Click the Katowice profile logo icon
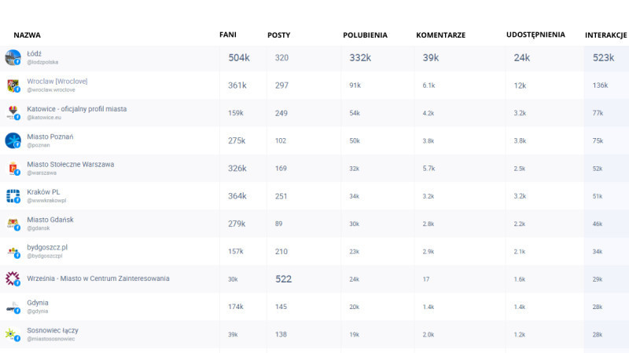This screenshot has width=629, height=353. tap(13, 112)
